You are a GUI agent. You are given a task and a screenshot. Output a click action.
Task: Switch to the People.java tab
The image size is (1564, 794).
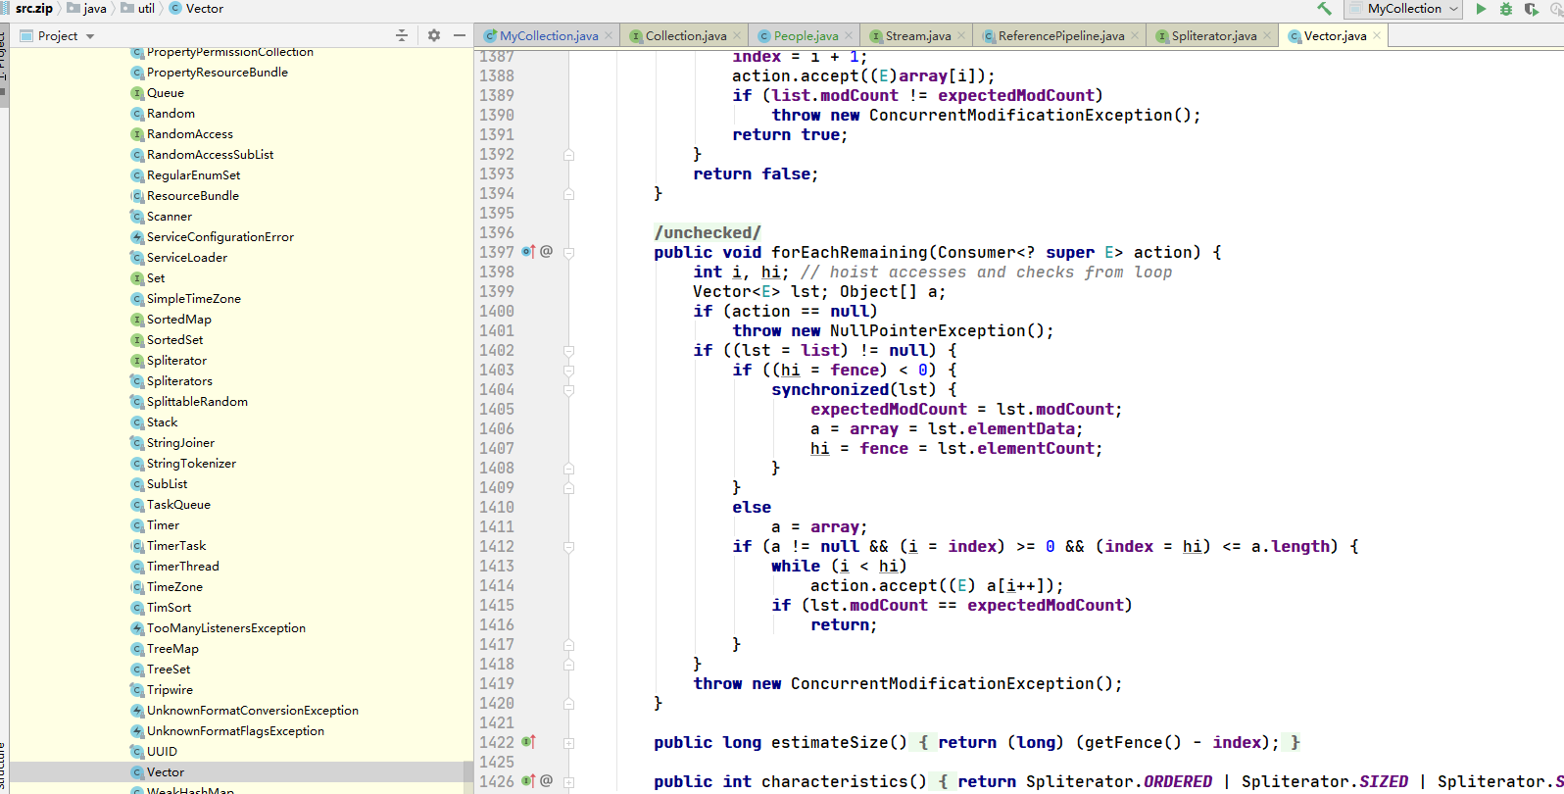tap(806, 36)
